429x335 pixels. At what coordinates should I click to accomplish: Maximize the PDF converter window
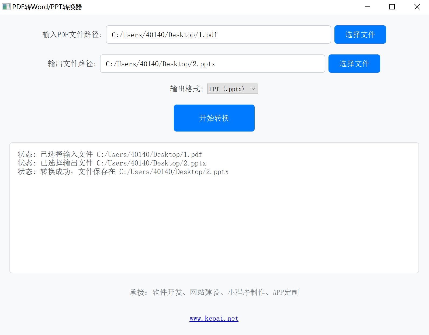(392, 7)
